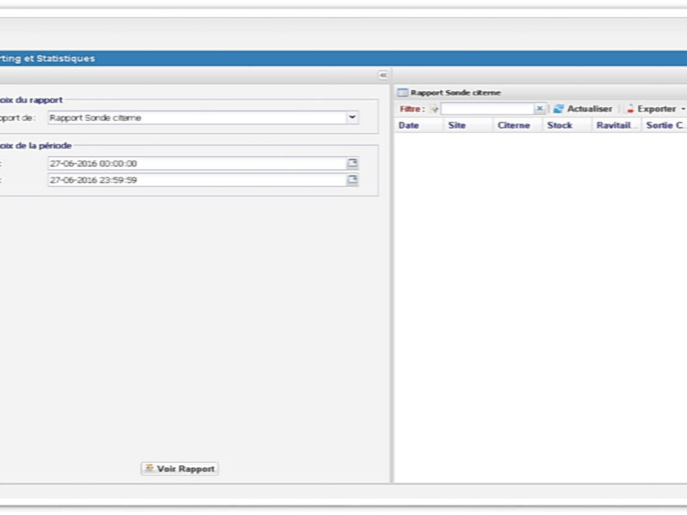The image size is (687, 515).
Task: Sort by the Site column header
Action: pos(457,125)
